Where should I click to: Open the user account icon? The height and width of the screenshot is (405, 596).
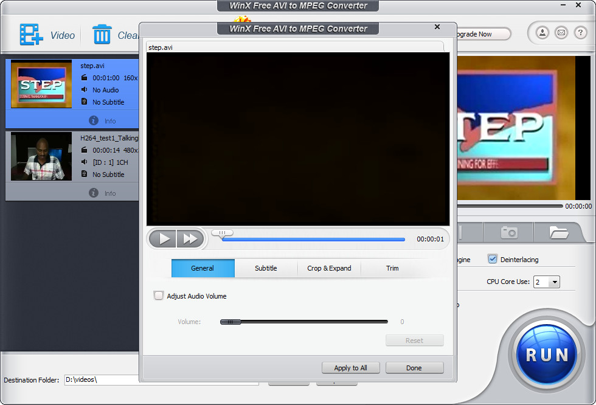542,33
